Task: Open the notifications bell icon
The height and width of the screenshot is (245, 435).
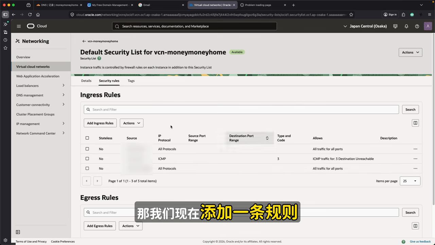Action: [x=406, y=26]
